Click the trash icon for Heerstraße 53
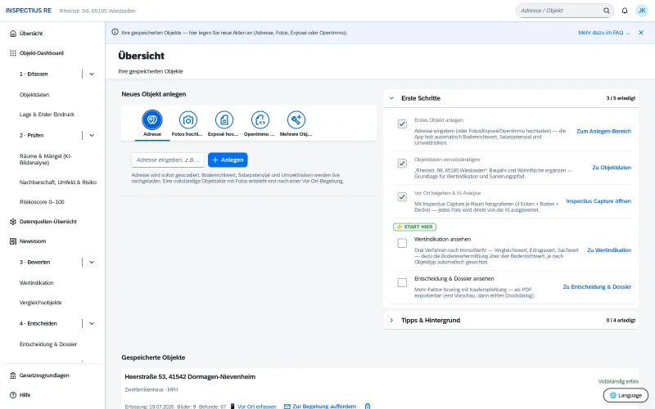Viewport: 655px width, 409px height. [368, 406]
